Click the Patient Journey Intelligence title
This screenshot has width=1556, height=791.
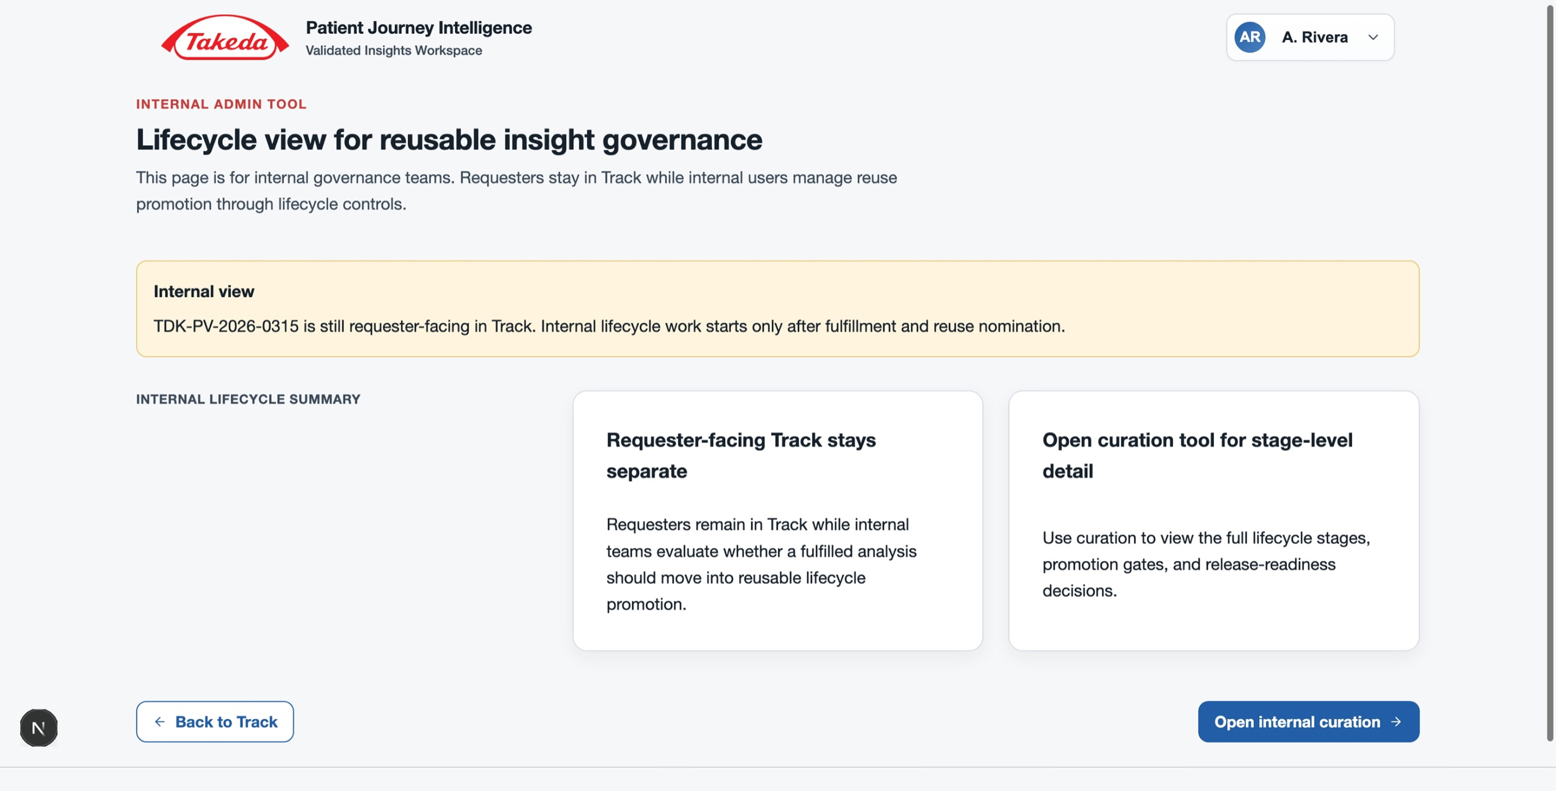pos(419,28)
